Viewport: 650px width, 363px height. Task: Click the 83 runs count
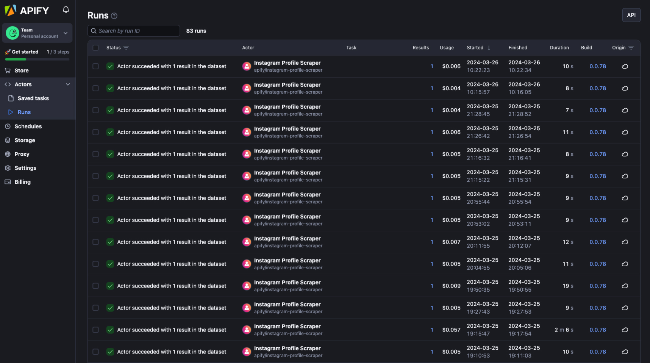pyautogui.click(x=196, y=31)
